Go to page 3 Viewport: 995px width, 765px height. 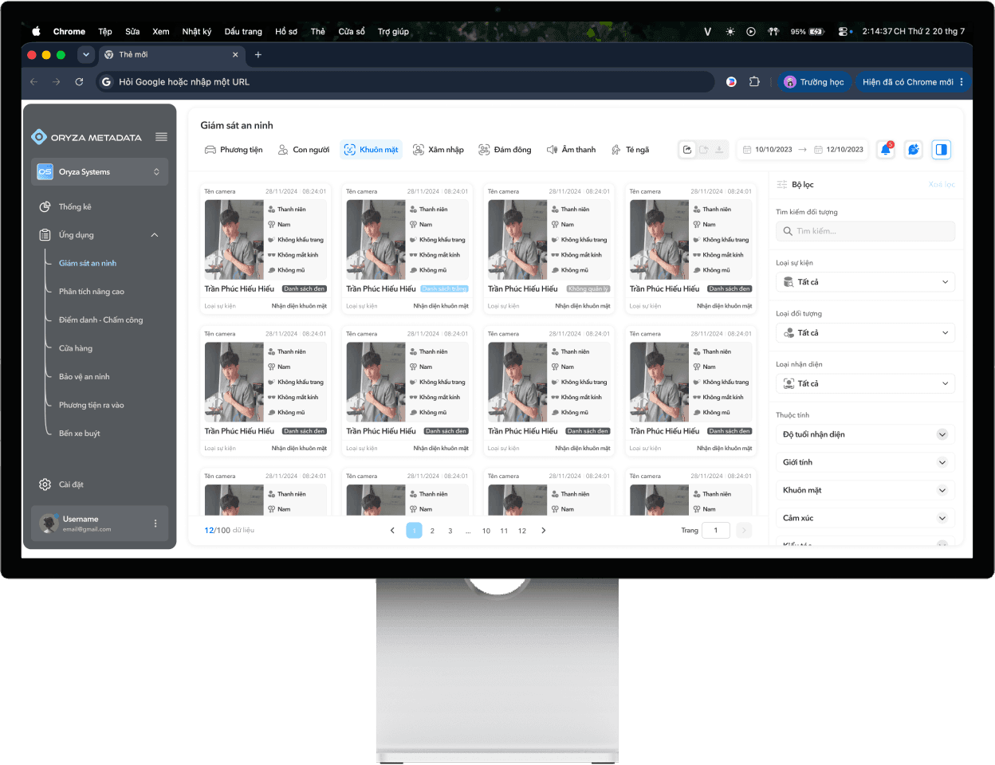coord(450,531)
